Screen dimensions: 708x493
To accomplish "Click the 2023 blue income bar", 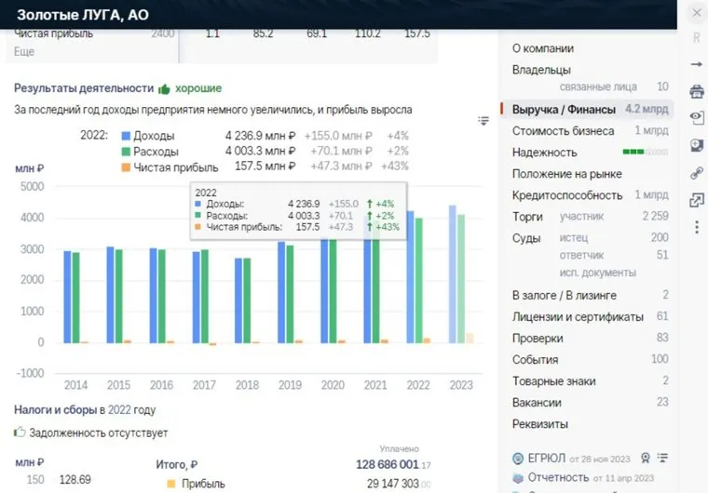I will tap(452, 274).
